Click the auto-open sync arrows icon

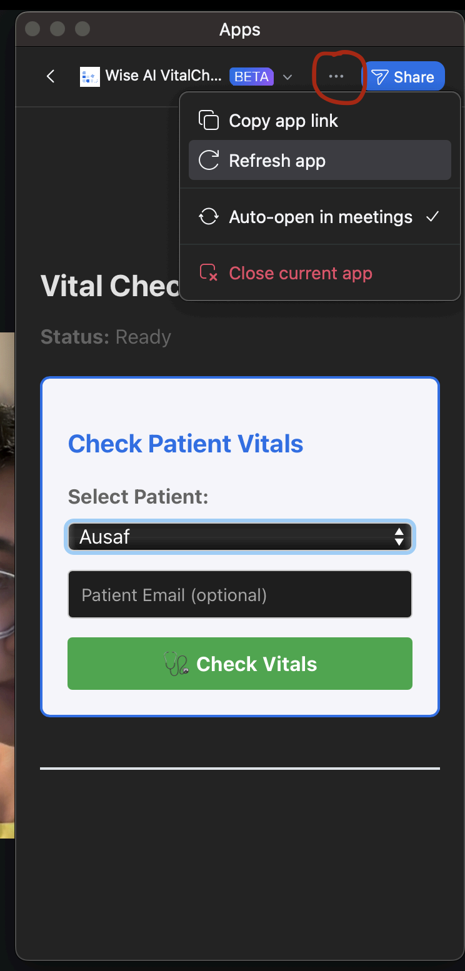pyautogui.click(x=209, y=217)
